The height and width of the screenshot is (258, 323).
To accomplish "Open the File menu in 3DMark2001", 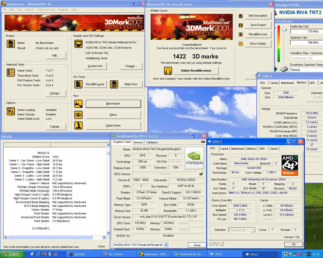I will coord(5,10).
